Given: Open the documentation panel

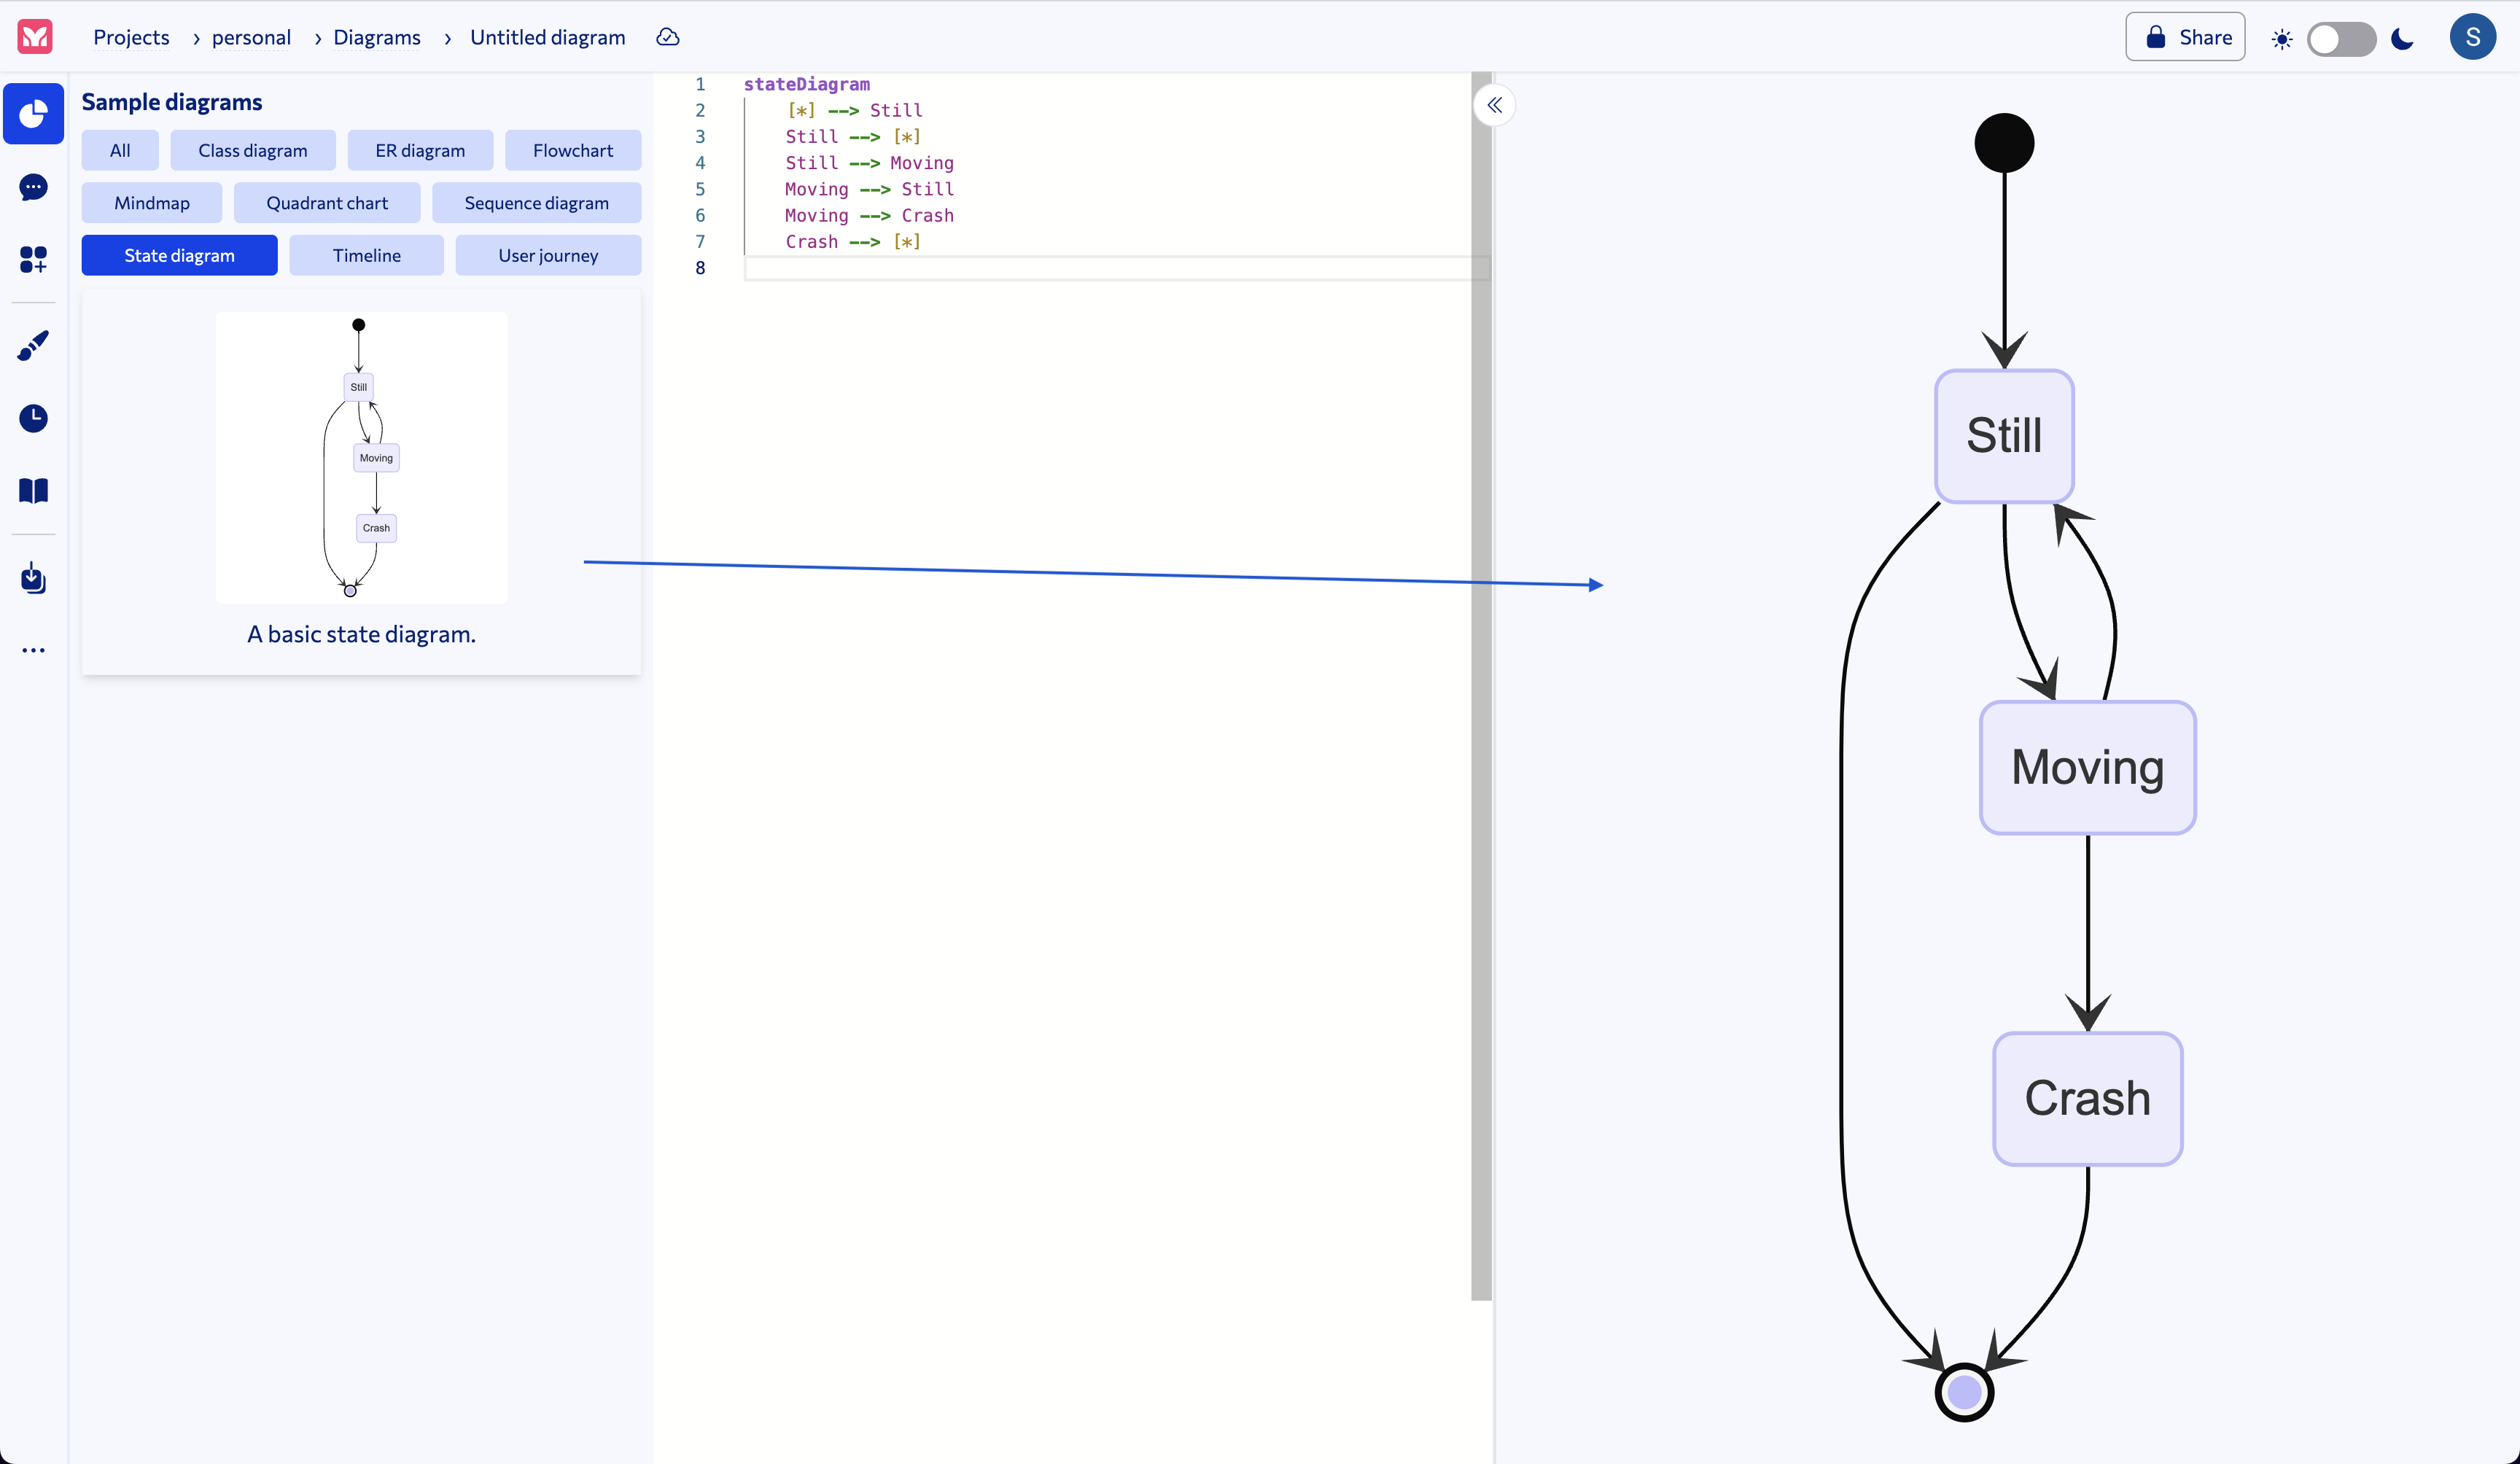Looking at the screenshot, I should tap(33, 490).
